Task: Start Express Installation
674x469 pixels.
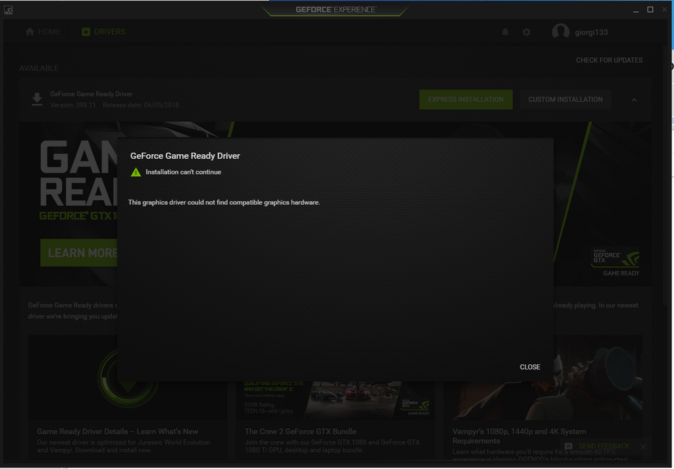Action: [465, 99]
